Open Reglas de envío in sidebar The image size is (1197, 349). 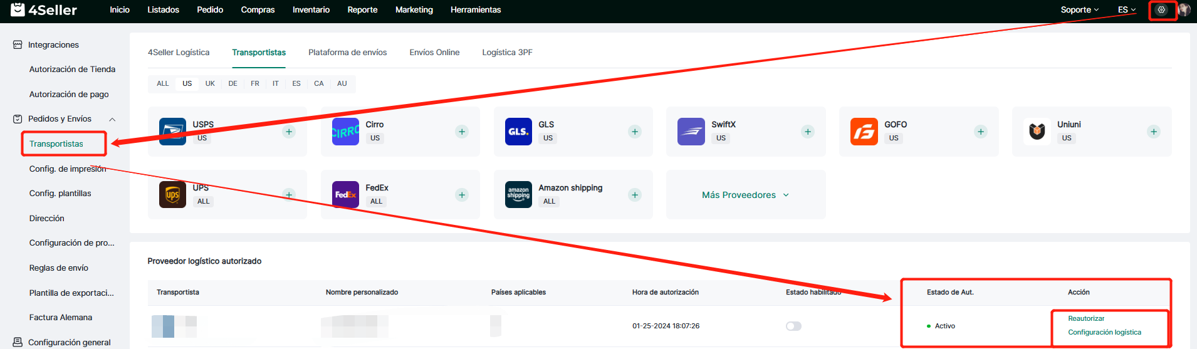[59, 268]
